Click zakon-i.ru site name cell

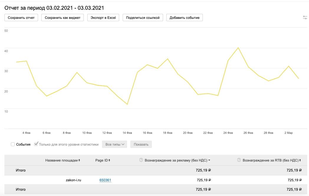coord(73,180)
